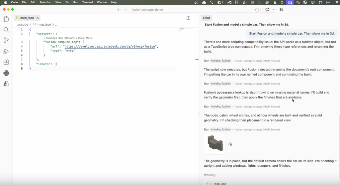Open the Selection menu
This screenshot has height=186, width=340.
click(x=45, y=2)
